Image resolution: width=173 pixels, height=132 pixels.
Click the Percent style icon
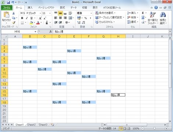point(86,18)
